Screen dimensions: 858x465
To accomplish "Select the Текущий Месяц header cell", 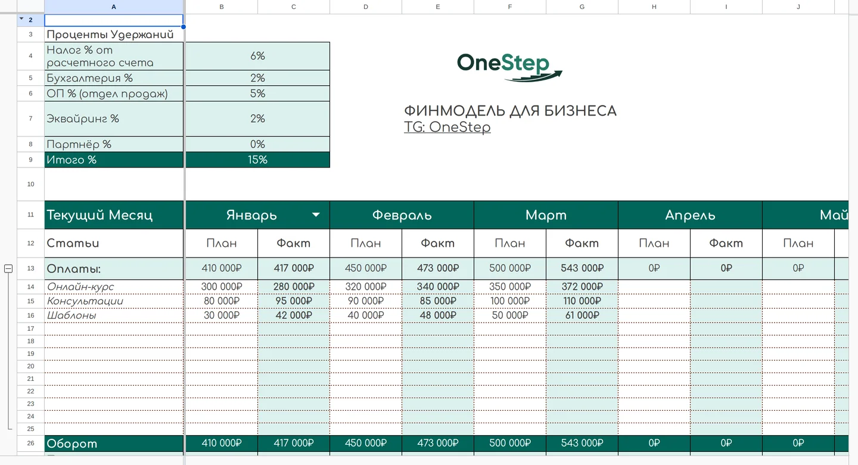I will (x=114, y=215).
